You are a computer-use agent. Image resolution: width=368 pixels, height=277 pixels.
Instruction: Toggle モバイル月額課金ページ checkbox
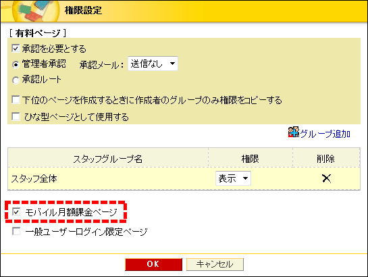pyautogui.click(x=16, y=212)
